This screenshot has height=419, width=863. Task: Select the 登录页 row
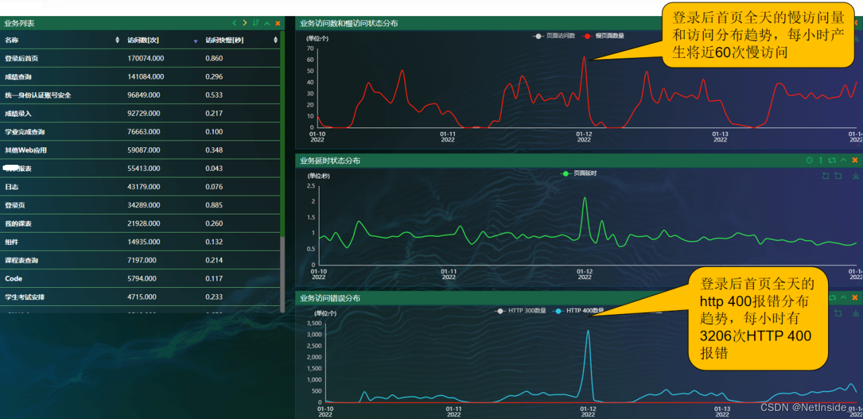click(140, 205)
